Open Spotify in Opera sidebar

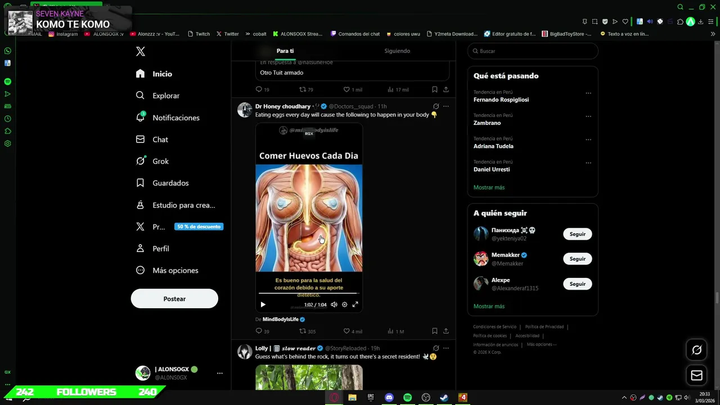point(7,82)
